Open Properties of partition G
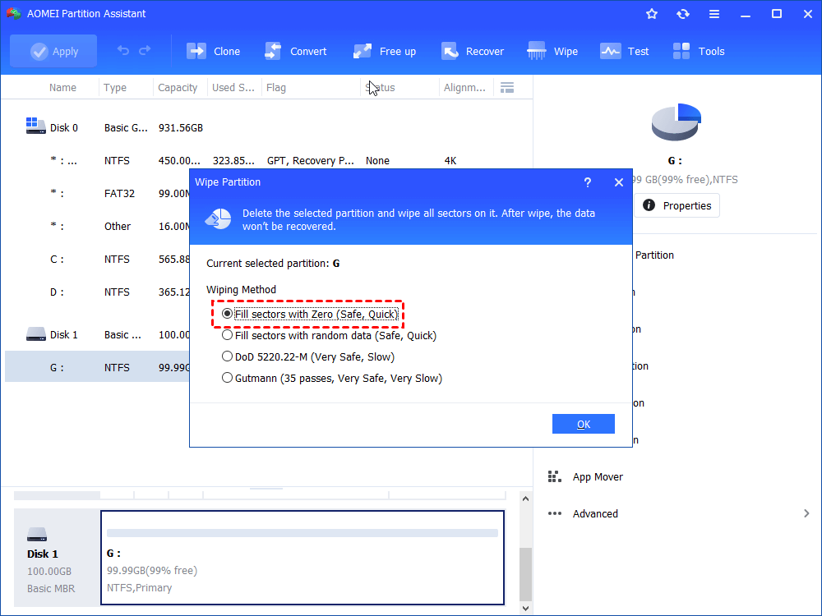The height and width of the screenshot is (616, 822). click(x=677, y=205)
